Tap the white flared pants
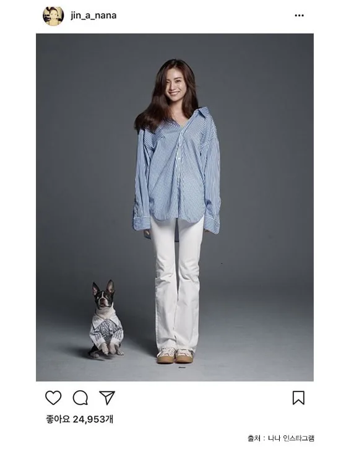 [x=177, y=284]
